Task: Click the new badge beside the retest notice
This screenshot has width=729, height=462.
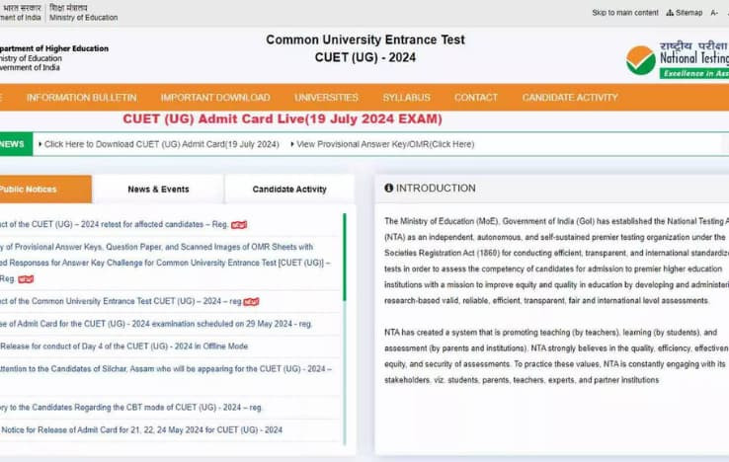Action: click(239, 225)
